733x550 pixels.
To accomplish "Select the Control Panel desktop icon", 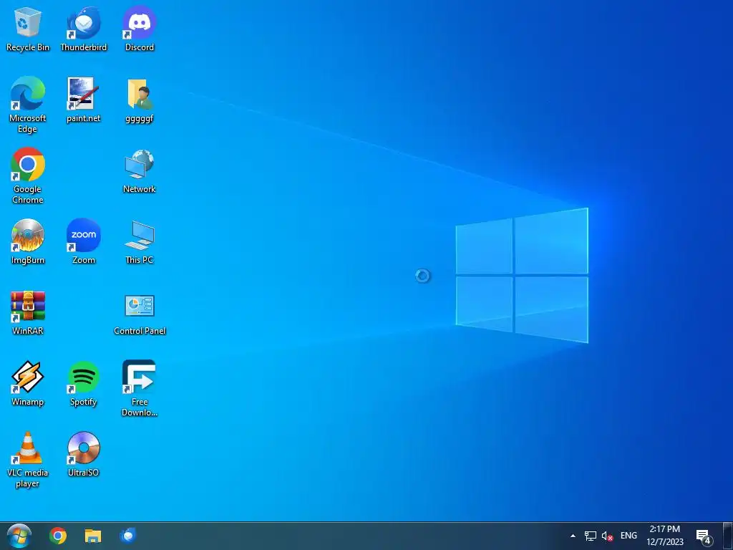I will point(140,314).
